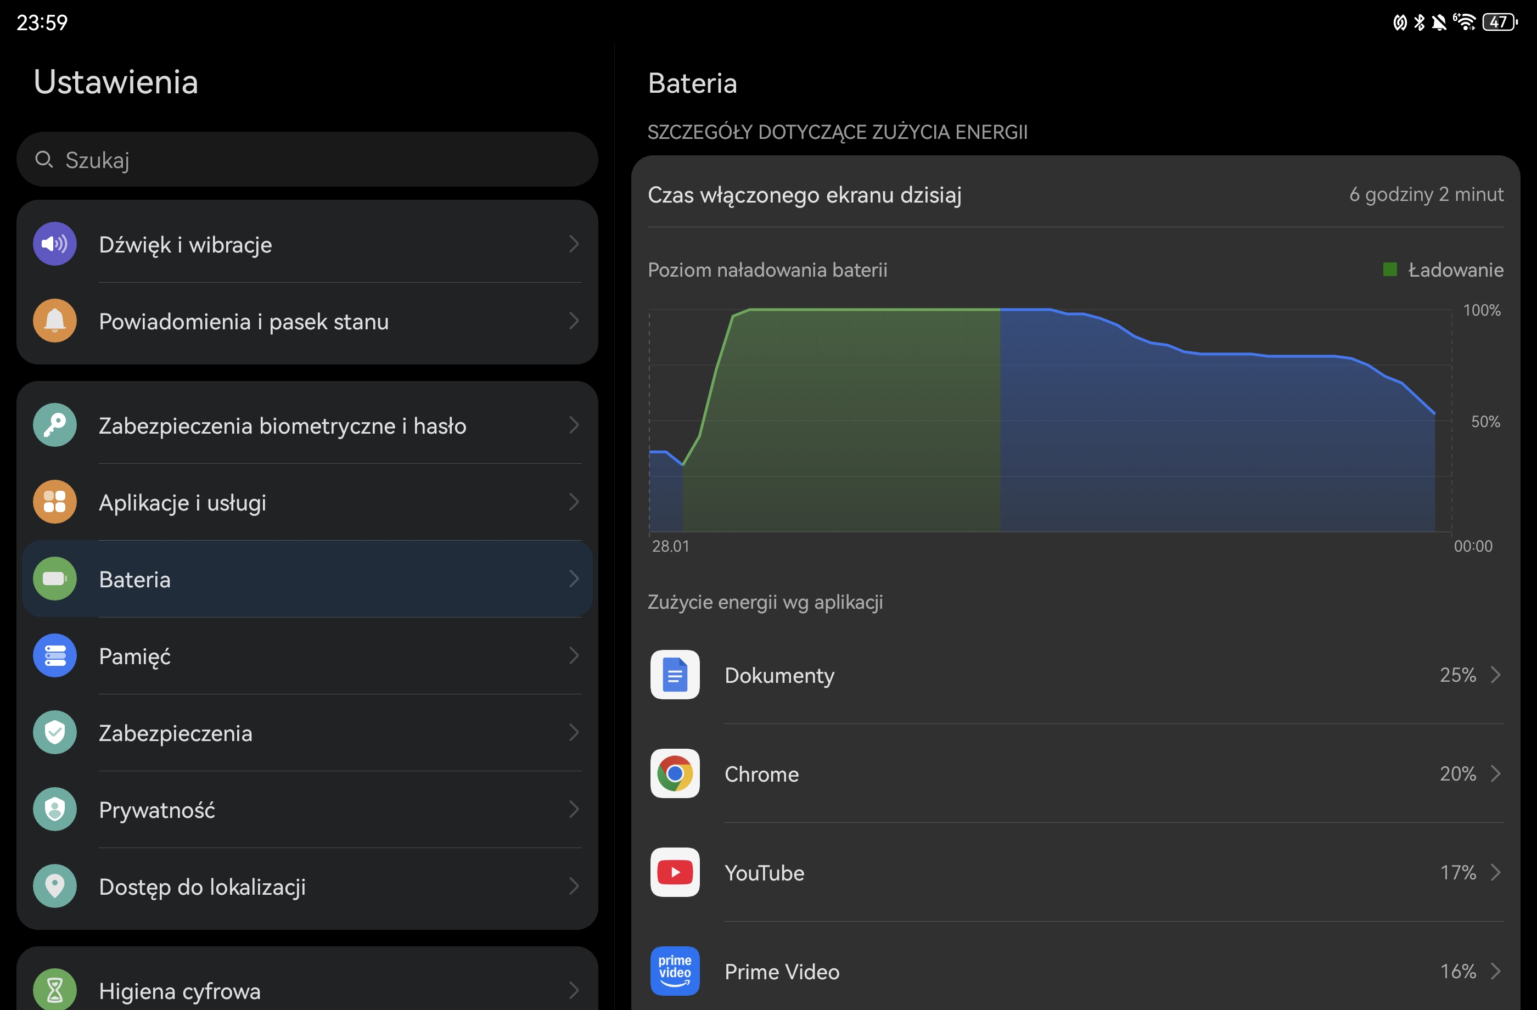The height and width of the screenshot is (1010, 1537).
Task: Tap battery indicator in status bar
Action: [1500, 23]
